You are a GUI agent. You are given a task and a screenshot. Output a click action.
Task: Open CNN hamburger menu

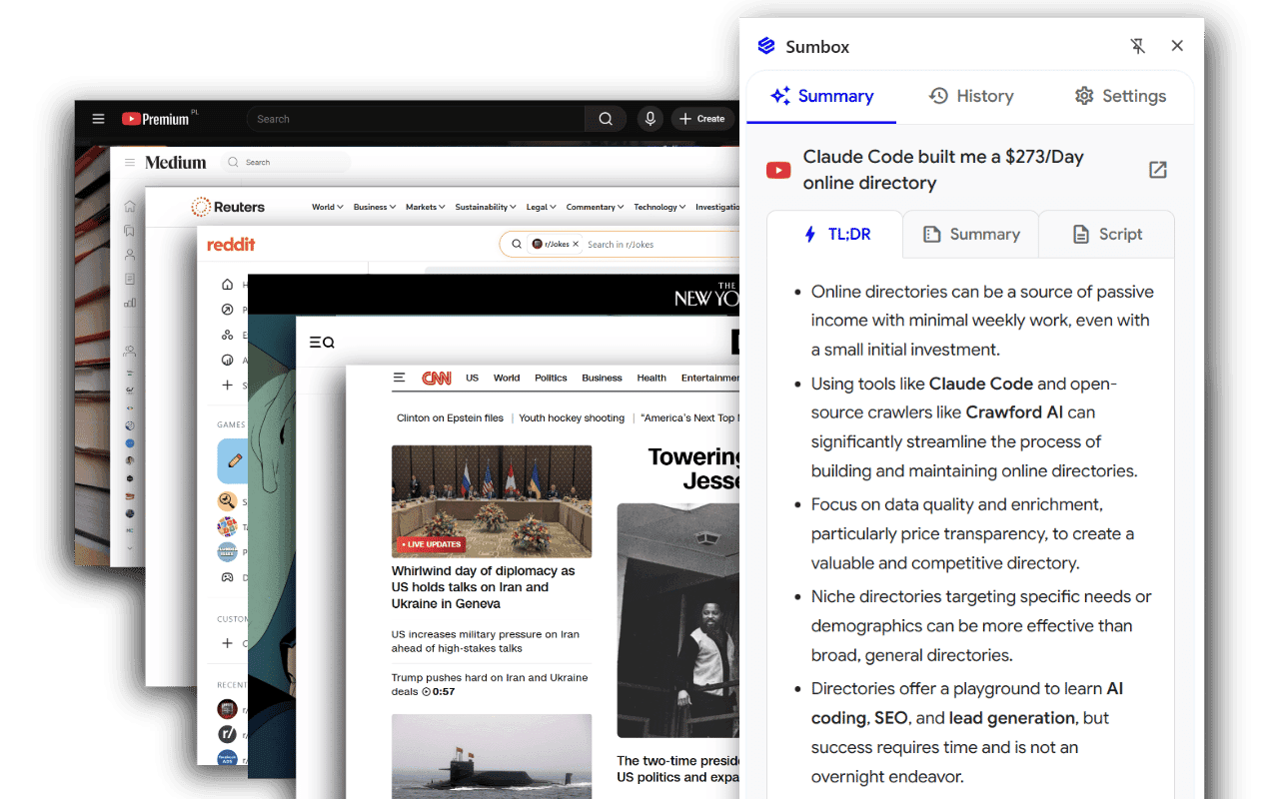[400, 378]
